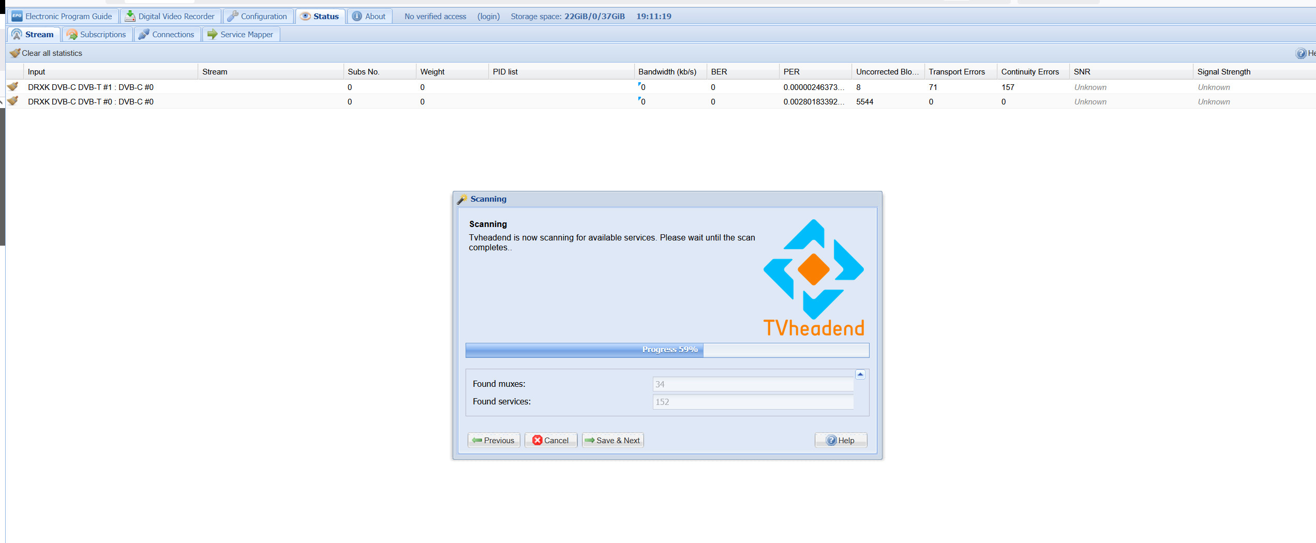Open the Connections sub-tab
The width and height of the screenshot is (1316, 543).
click(167, 34)
